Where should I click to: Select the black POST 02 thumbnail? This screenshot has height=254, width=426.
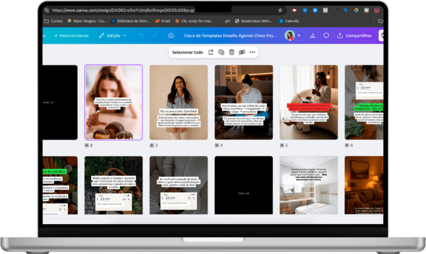click(244, 185)
